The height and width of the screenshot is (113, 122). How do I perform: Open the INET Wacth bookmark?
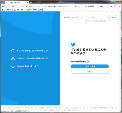[x=32, y=10]
